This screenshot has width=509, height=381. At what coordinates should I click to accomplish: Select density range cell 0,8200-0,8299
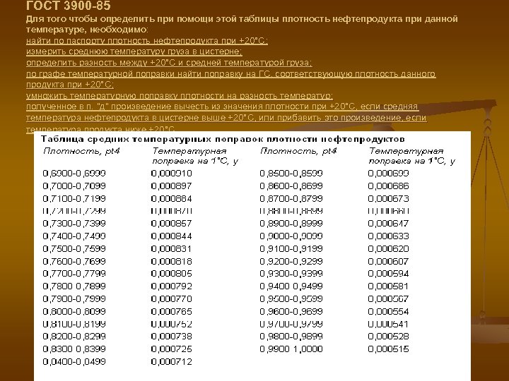74,337
